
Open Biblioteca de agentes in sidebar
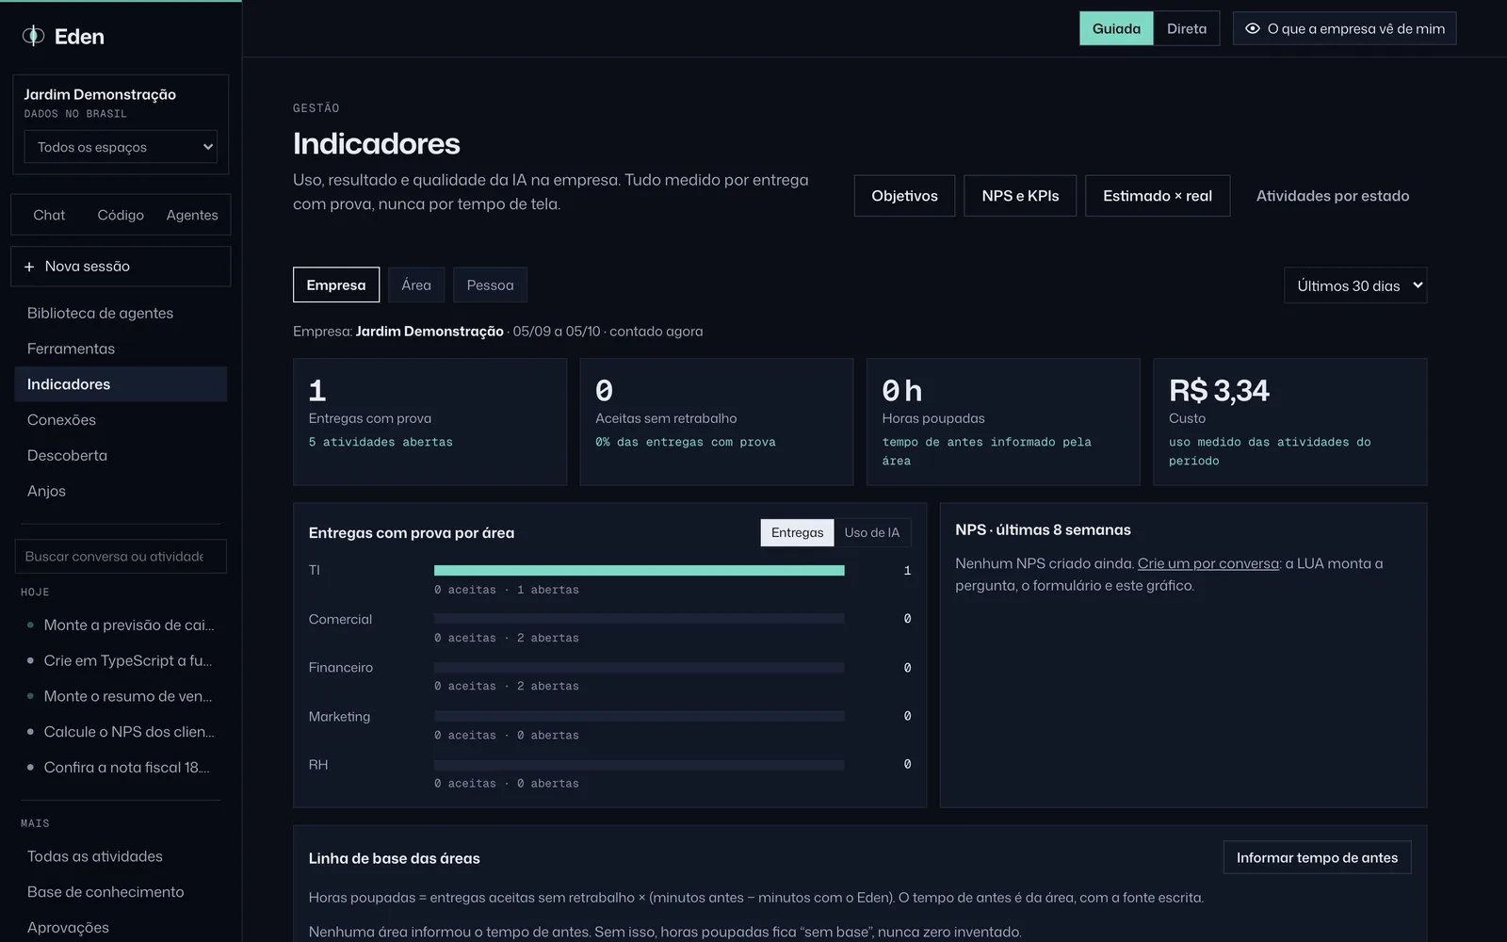121,313
